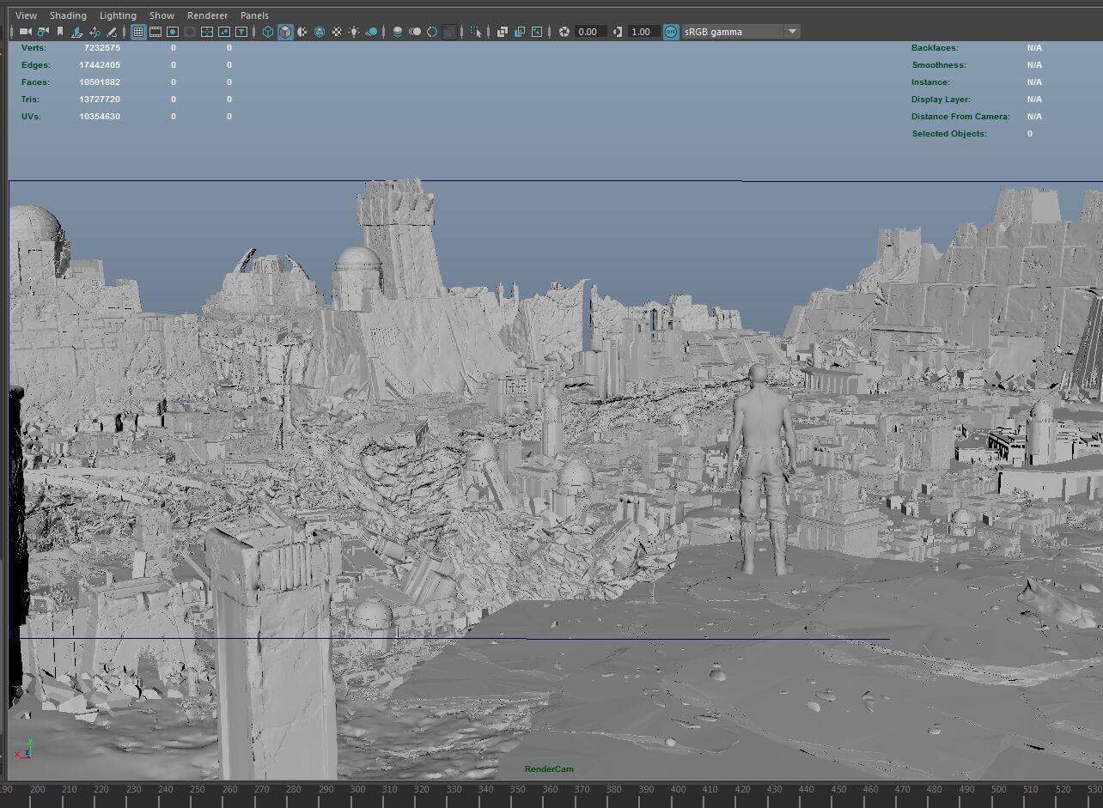1103x808 pixels.
Task: Click the Bookmarks icon in panel toolbar
Action: [x=59, y=32]
